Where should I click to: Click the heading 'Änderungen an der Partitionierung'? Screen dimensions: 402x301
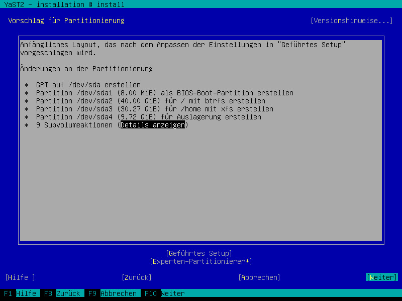click(86, 69)
